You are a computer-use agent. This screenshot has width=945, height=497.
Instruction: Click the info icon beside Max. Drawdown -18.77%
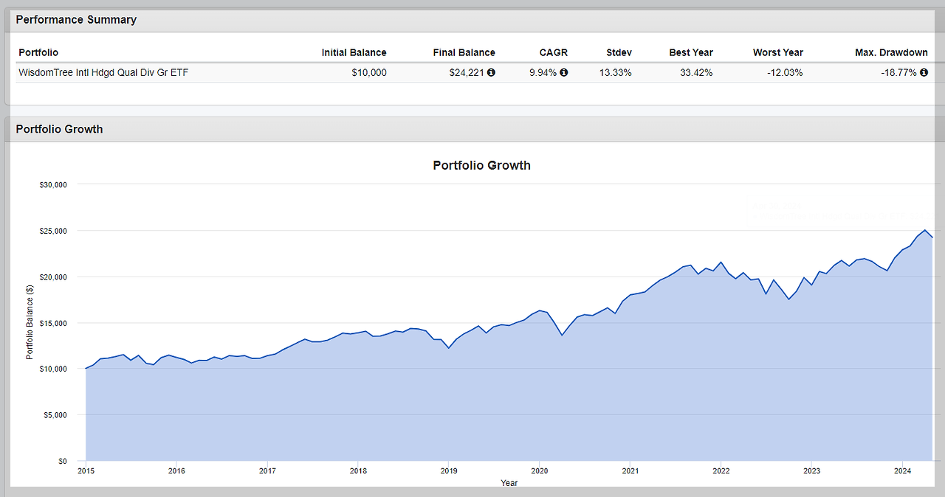tap(924, 72)
